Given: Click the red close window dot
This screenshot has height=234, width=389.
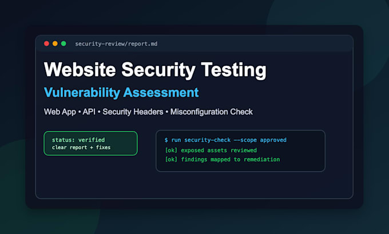Looking at the screenshot, I should coord(46,43).
